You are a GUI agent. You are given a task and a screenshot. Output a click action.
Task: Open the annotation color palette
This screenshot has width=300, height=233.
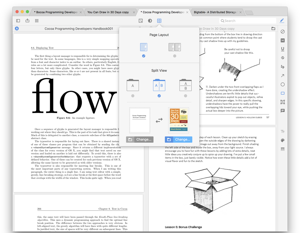tap(282, 140)
